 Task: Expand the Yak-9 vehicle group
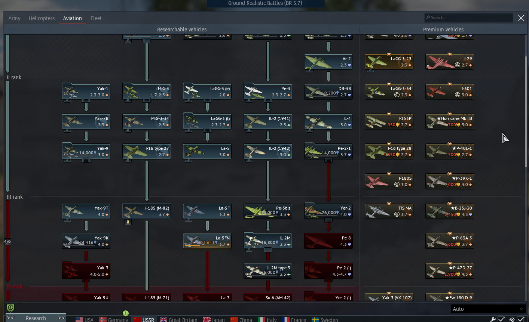(x=86, y=160)
